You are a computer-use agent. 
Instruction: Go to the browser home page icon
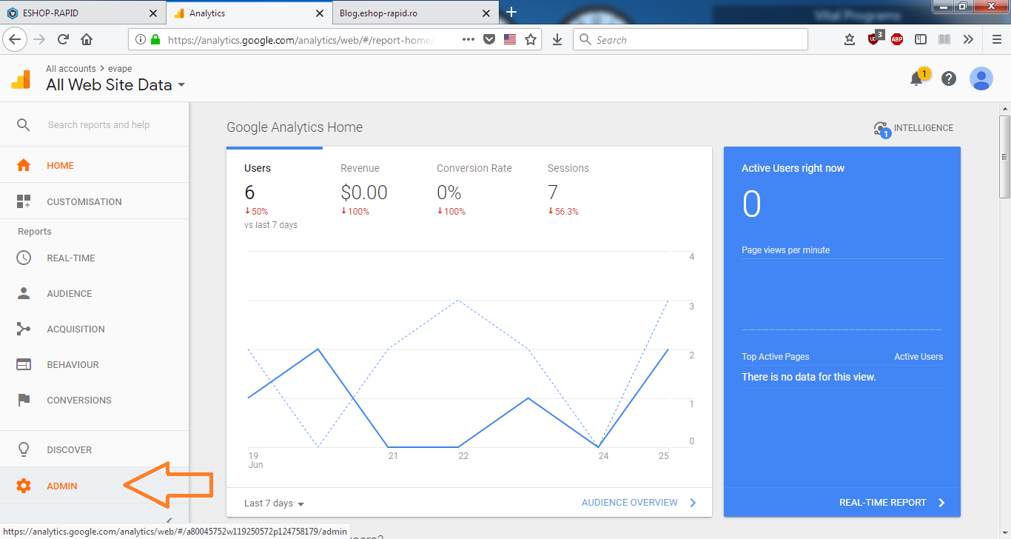point(87,40)
